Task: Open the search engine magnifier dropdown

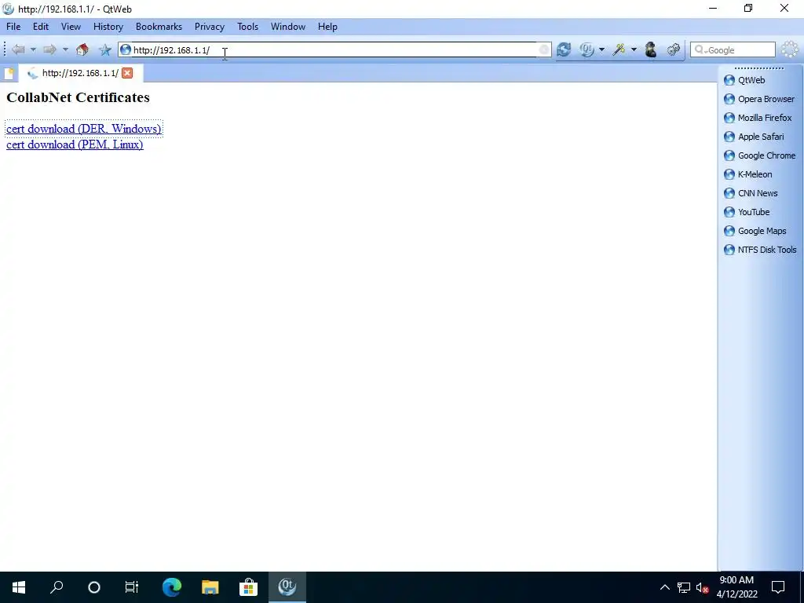Action: click(x=700, y=49)
